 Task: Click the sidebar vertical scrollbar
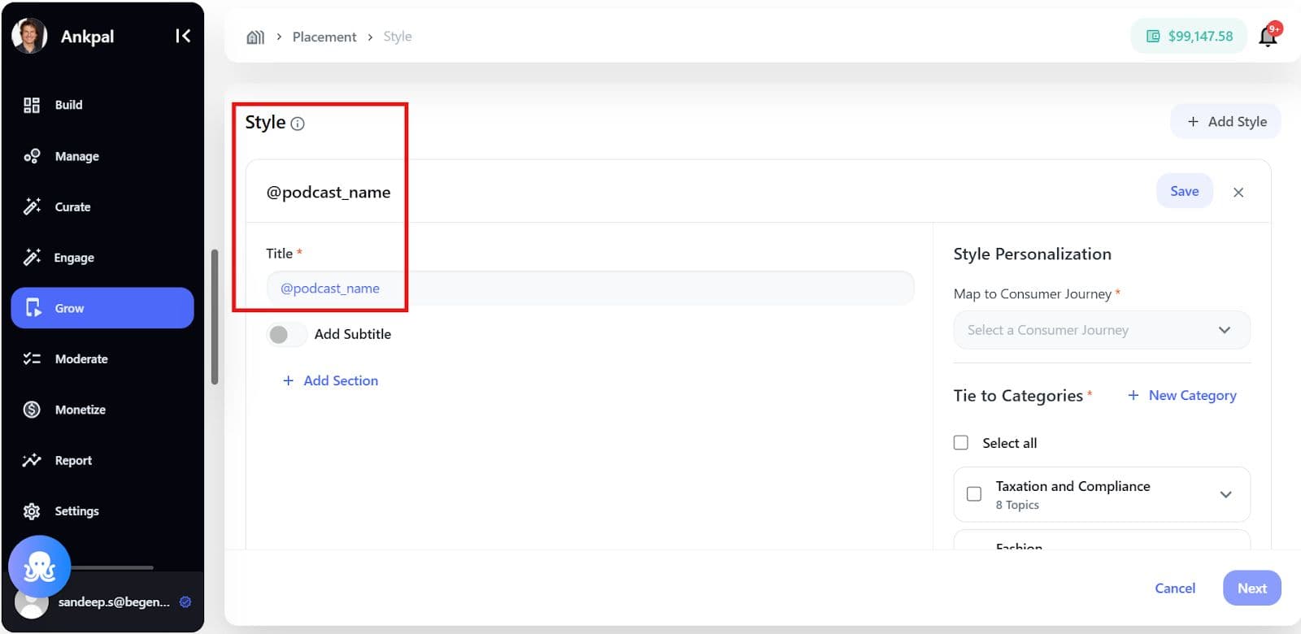(x=215, y=317)
